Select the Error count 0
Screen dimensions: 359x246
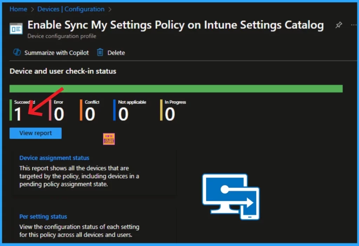click(x=59, y=114)
